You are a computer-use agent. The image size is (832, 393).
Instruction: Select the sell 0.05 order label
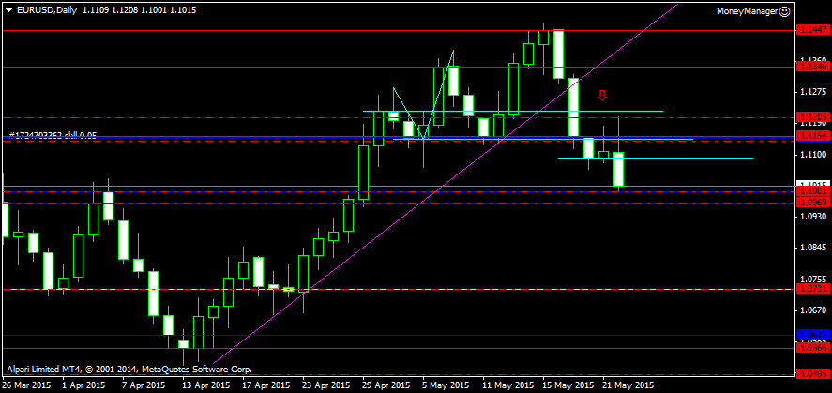pyautogui.click(x=53, y=135)
